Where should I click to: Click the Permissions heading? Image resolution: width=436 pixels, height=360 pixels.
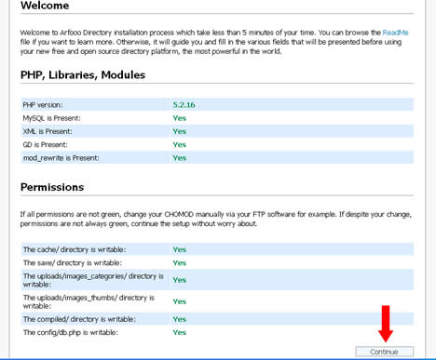pyautogui.click(x=52, y=187)
